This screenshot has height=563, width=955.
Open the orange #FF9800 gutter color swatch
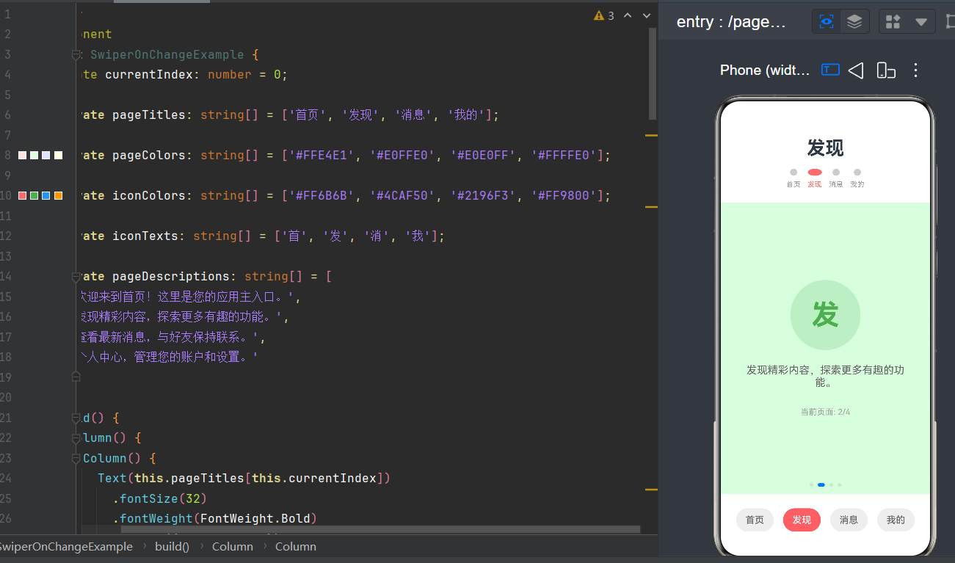pos(59,196)
